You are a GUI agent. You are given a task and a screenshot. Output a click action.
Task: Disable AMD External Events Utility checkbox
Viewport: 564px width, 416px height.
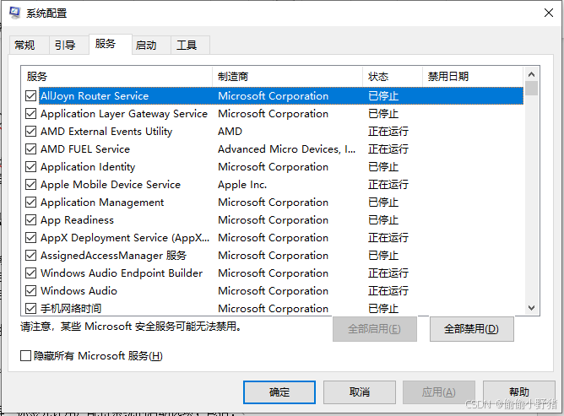click(31, 132)
